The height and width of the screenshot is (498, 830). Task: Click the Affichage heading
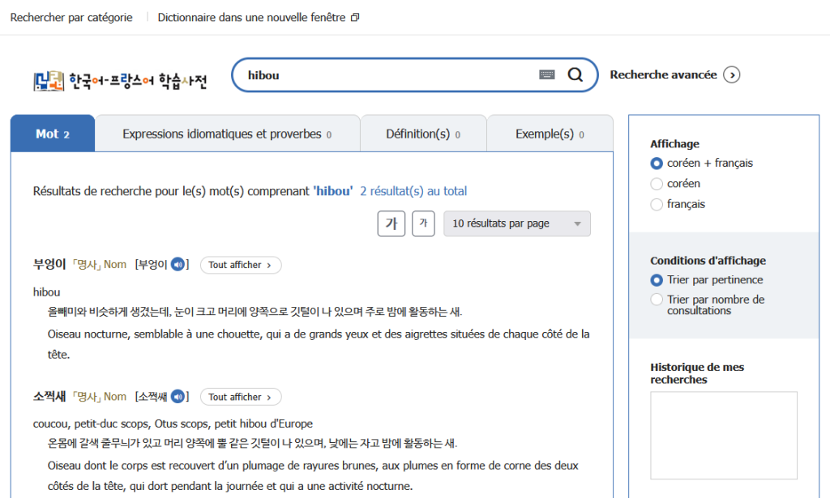(x=674, y=144)
